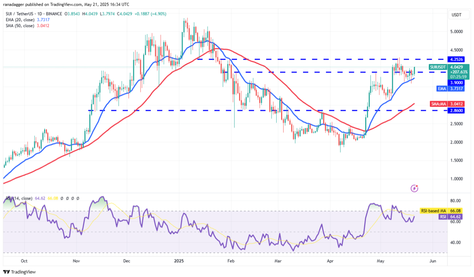Click the 1D interval label
Image resolution: width=474 pixels, height=277 pixels.
click(39, 14)
